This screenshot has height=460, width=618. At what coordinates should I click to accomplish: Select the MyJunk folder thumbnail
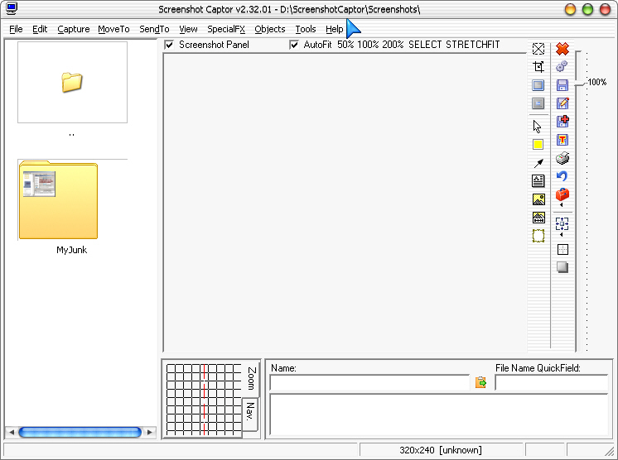click(58, 200)
